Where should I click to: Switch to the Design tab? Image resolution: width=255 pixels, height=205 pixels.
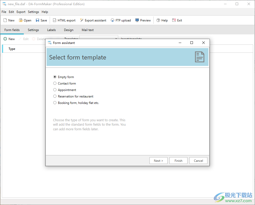pos(69,30)
